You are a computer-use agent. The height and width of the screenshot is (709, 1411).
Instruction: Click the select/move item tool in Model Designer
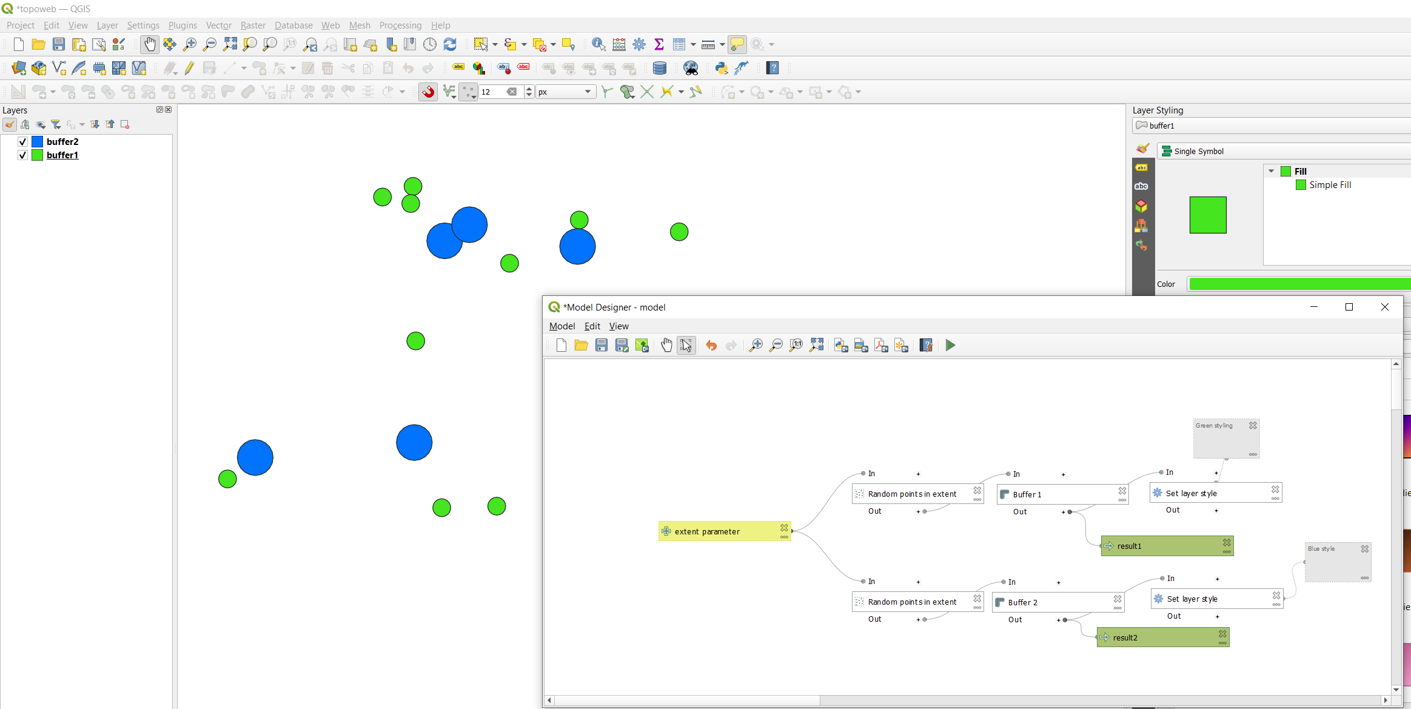pos(686,345)
